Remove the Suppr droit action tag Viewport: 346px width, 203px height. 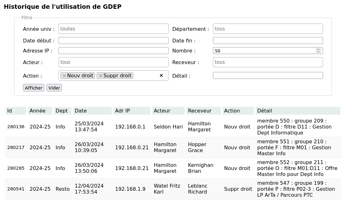pyautogui.click(x=100, y=76)
